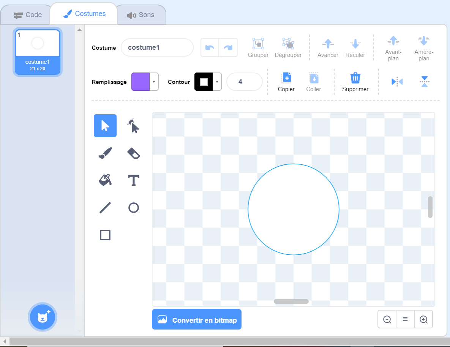
Task: Select the Eraser tool
Action: pyautogui.click(x=133, y=153)
